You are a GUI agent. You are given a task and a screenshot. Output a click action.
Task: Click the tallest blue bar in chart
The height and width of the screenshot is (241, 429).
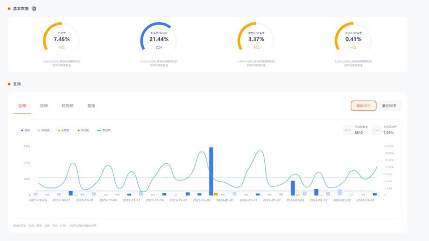pos(211,171)
